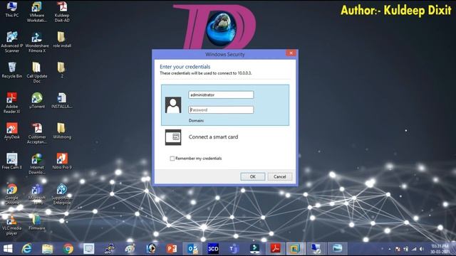Open the VMware Workstation desktop shortcut

(x=37, y=12)
